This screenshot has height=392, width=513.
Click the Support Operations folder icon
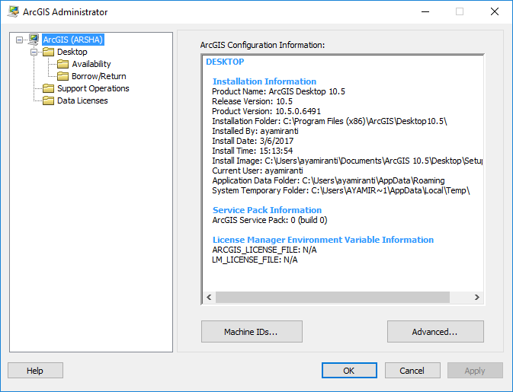[x=49, y=88]
